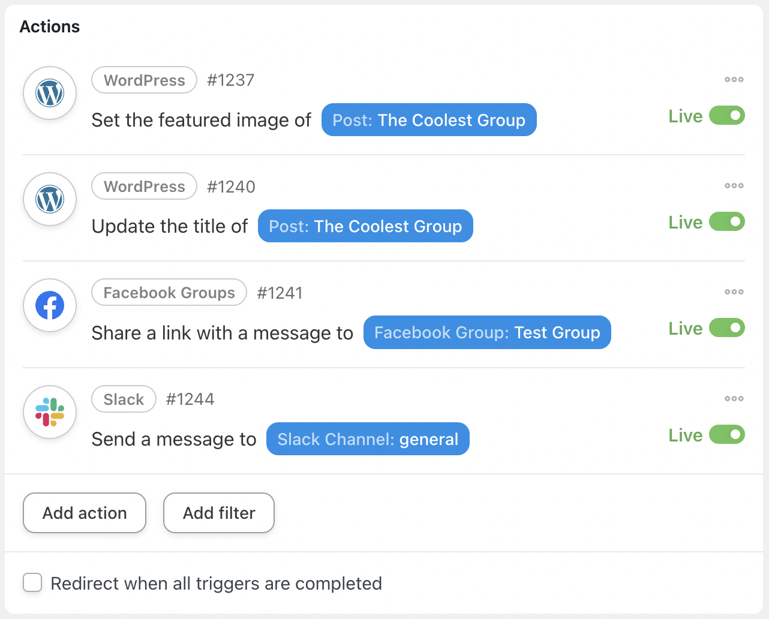Click the Actions heading
Screen dimensions: 769x619
click(x=50, y=26)
